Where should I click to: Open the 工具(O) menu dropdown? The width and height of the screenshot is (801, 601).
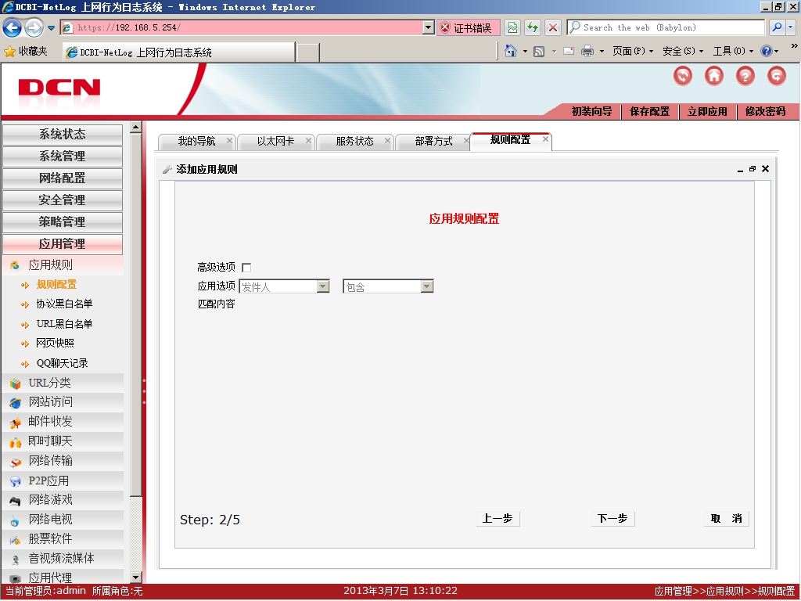click(x=733, y=51)
